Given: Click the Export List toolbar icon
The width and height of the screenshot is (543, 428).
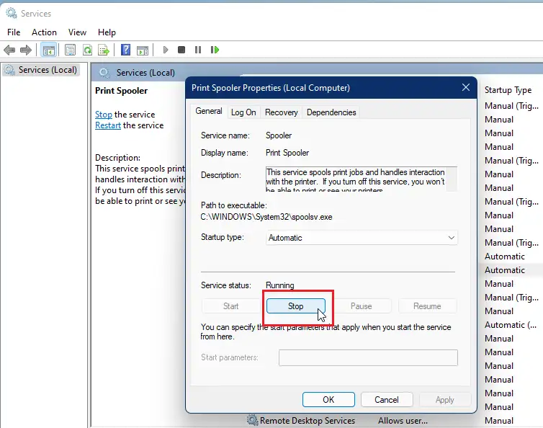Looking at the screenshot, I should tap(104, 50).
